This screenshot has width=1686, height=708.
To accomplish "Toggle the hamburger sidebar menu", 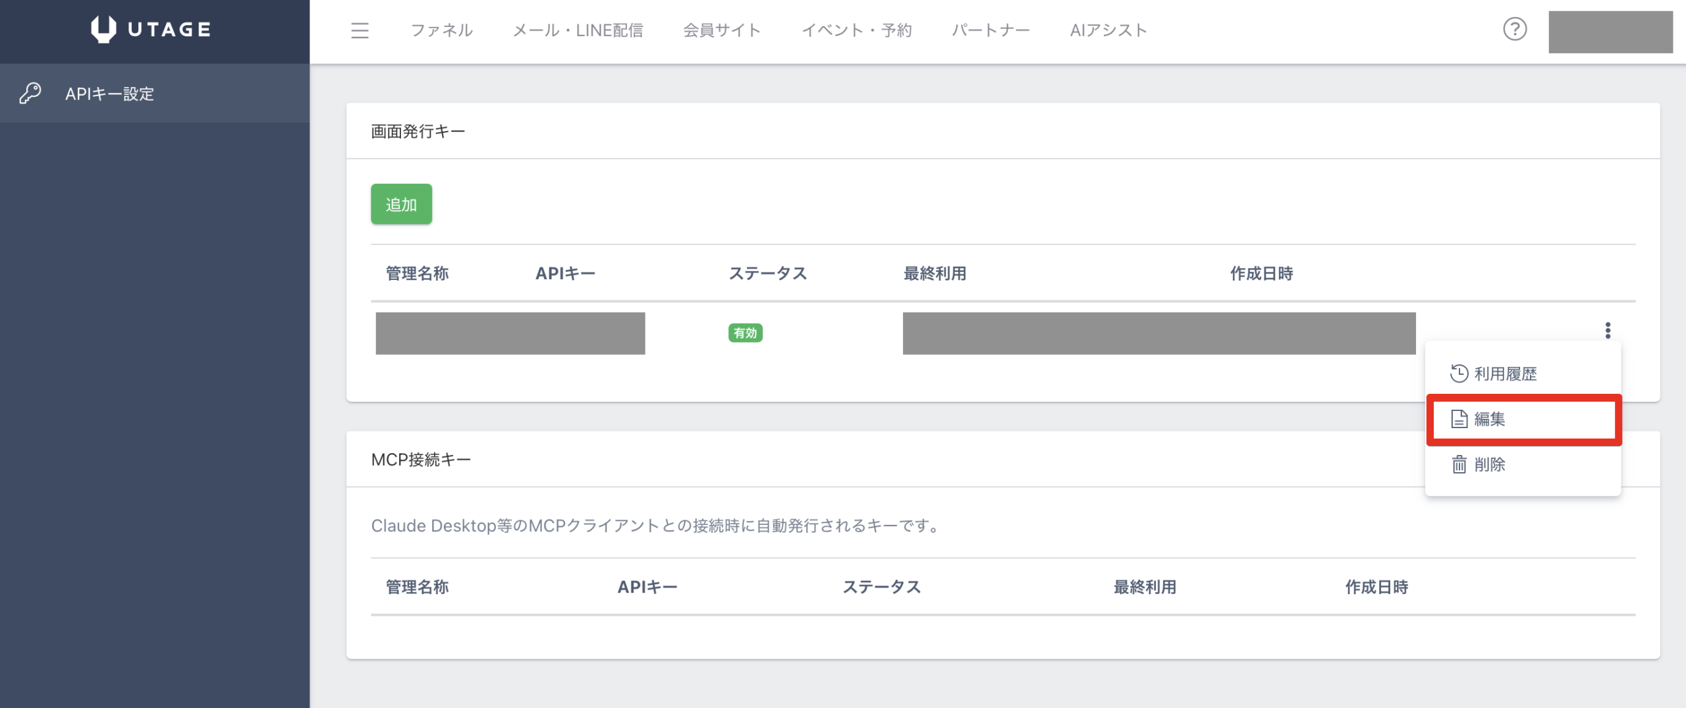I will [x=360, y=30].
